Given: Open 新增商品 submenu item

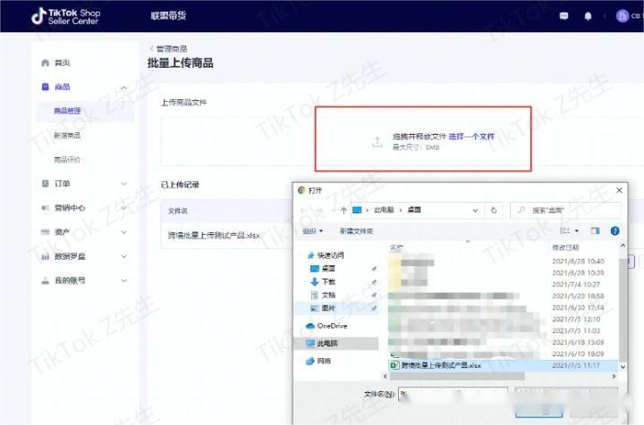Looking at the screenshot, I should point(67,135).
